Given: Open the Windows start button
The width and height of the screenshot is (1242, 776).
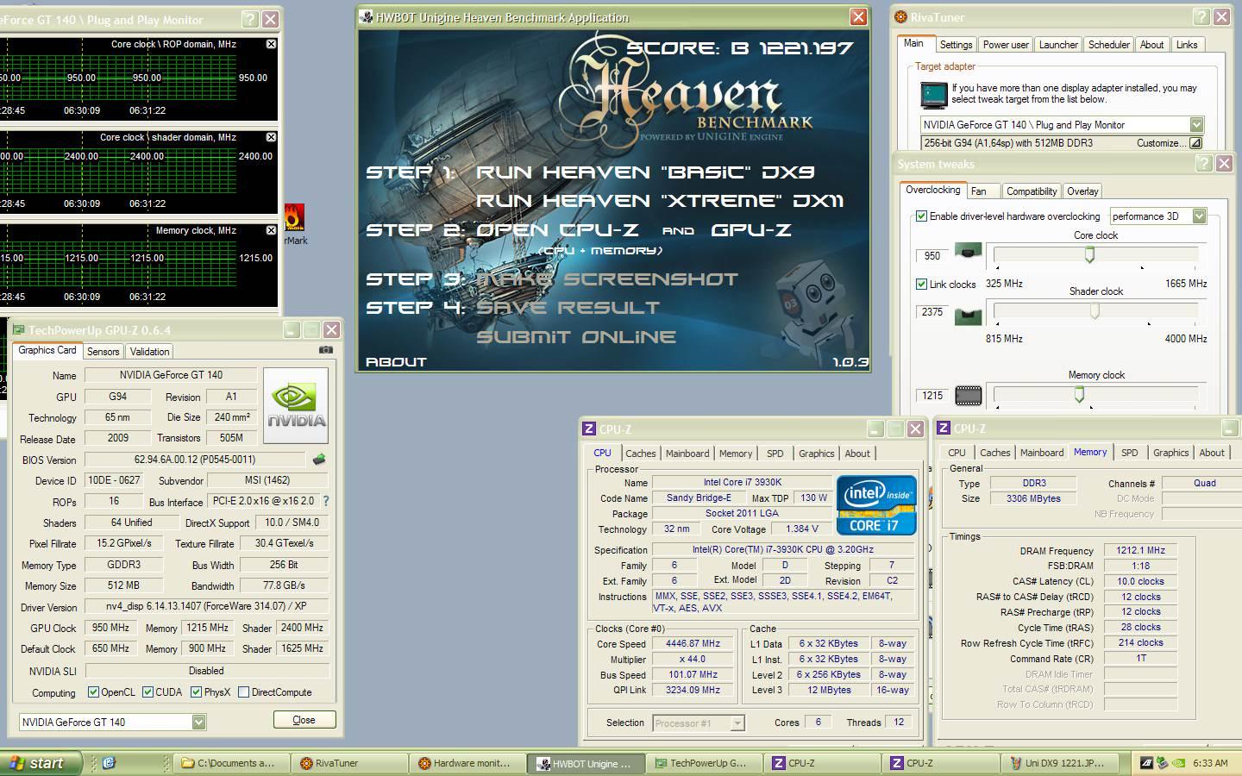Looking at the screenshot, I should [x=41, y=762].
